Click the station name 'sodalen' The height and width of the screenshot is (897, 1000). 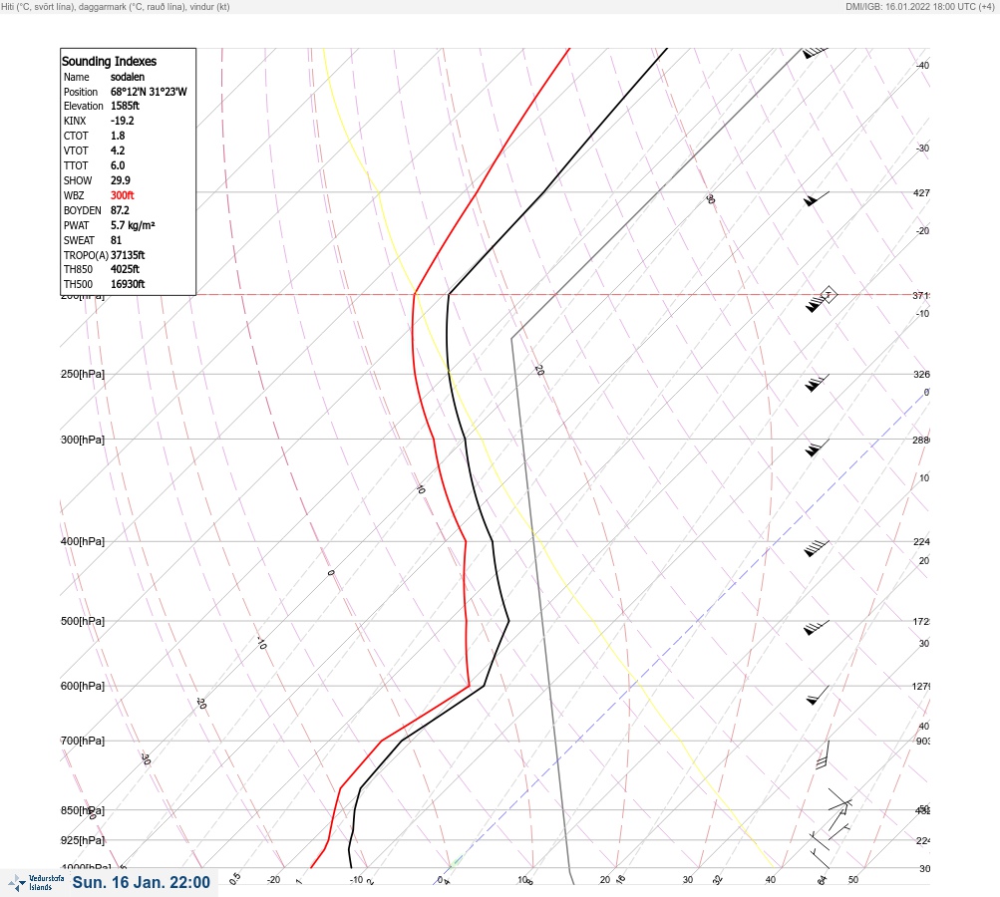coord(128,77)
